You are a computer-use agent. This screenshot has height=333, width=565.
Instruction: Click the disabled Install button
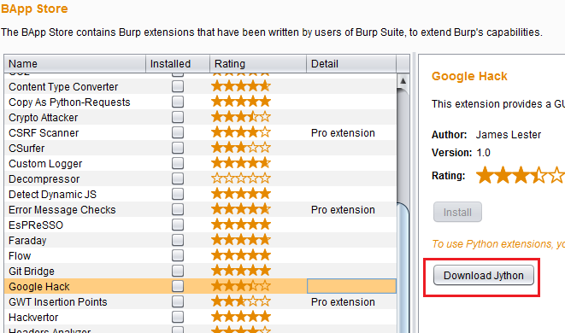coord(457,212)
